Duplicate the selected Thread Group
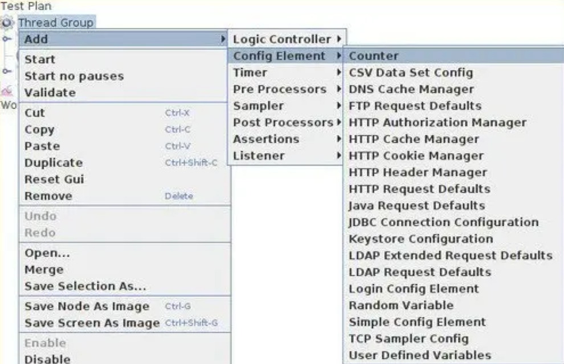The height and width of the screenshot is (364, 564). point(54,163)
